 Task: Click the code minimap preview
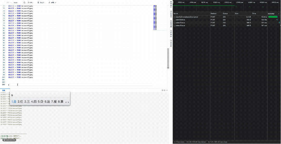pyautogui.click(x=155, y=17)
